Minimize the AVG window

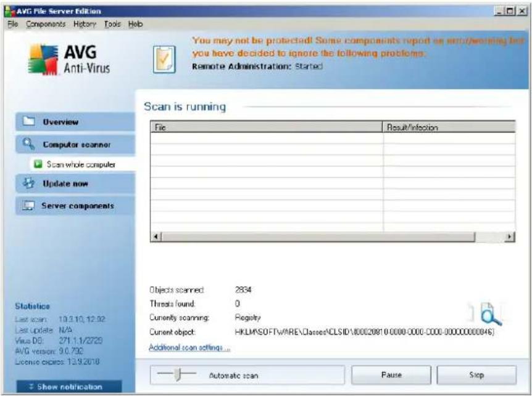[x=499, y=11]
